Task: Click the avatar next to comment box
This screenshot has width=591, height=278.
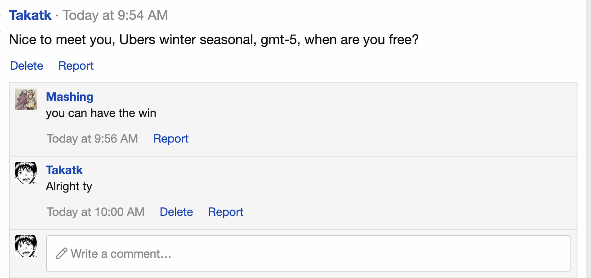Action: point(26,246)
